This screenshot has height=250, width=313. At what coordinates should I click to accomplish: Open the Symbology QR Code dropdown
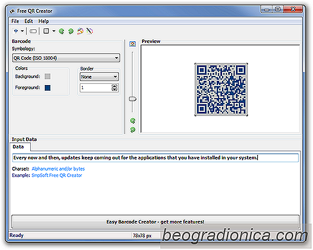(x=66, y=58)
